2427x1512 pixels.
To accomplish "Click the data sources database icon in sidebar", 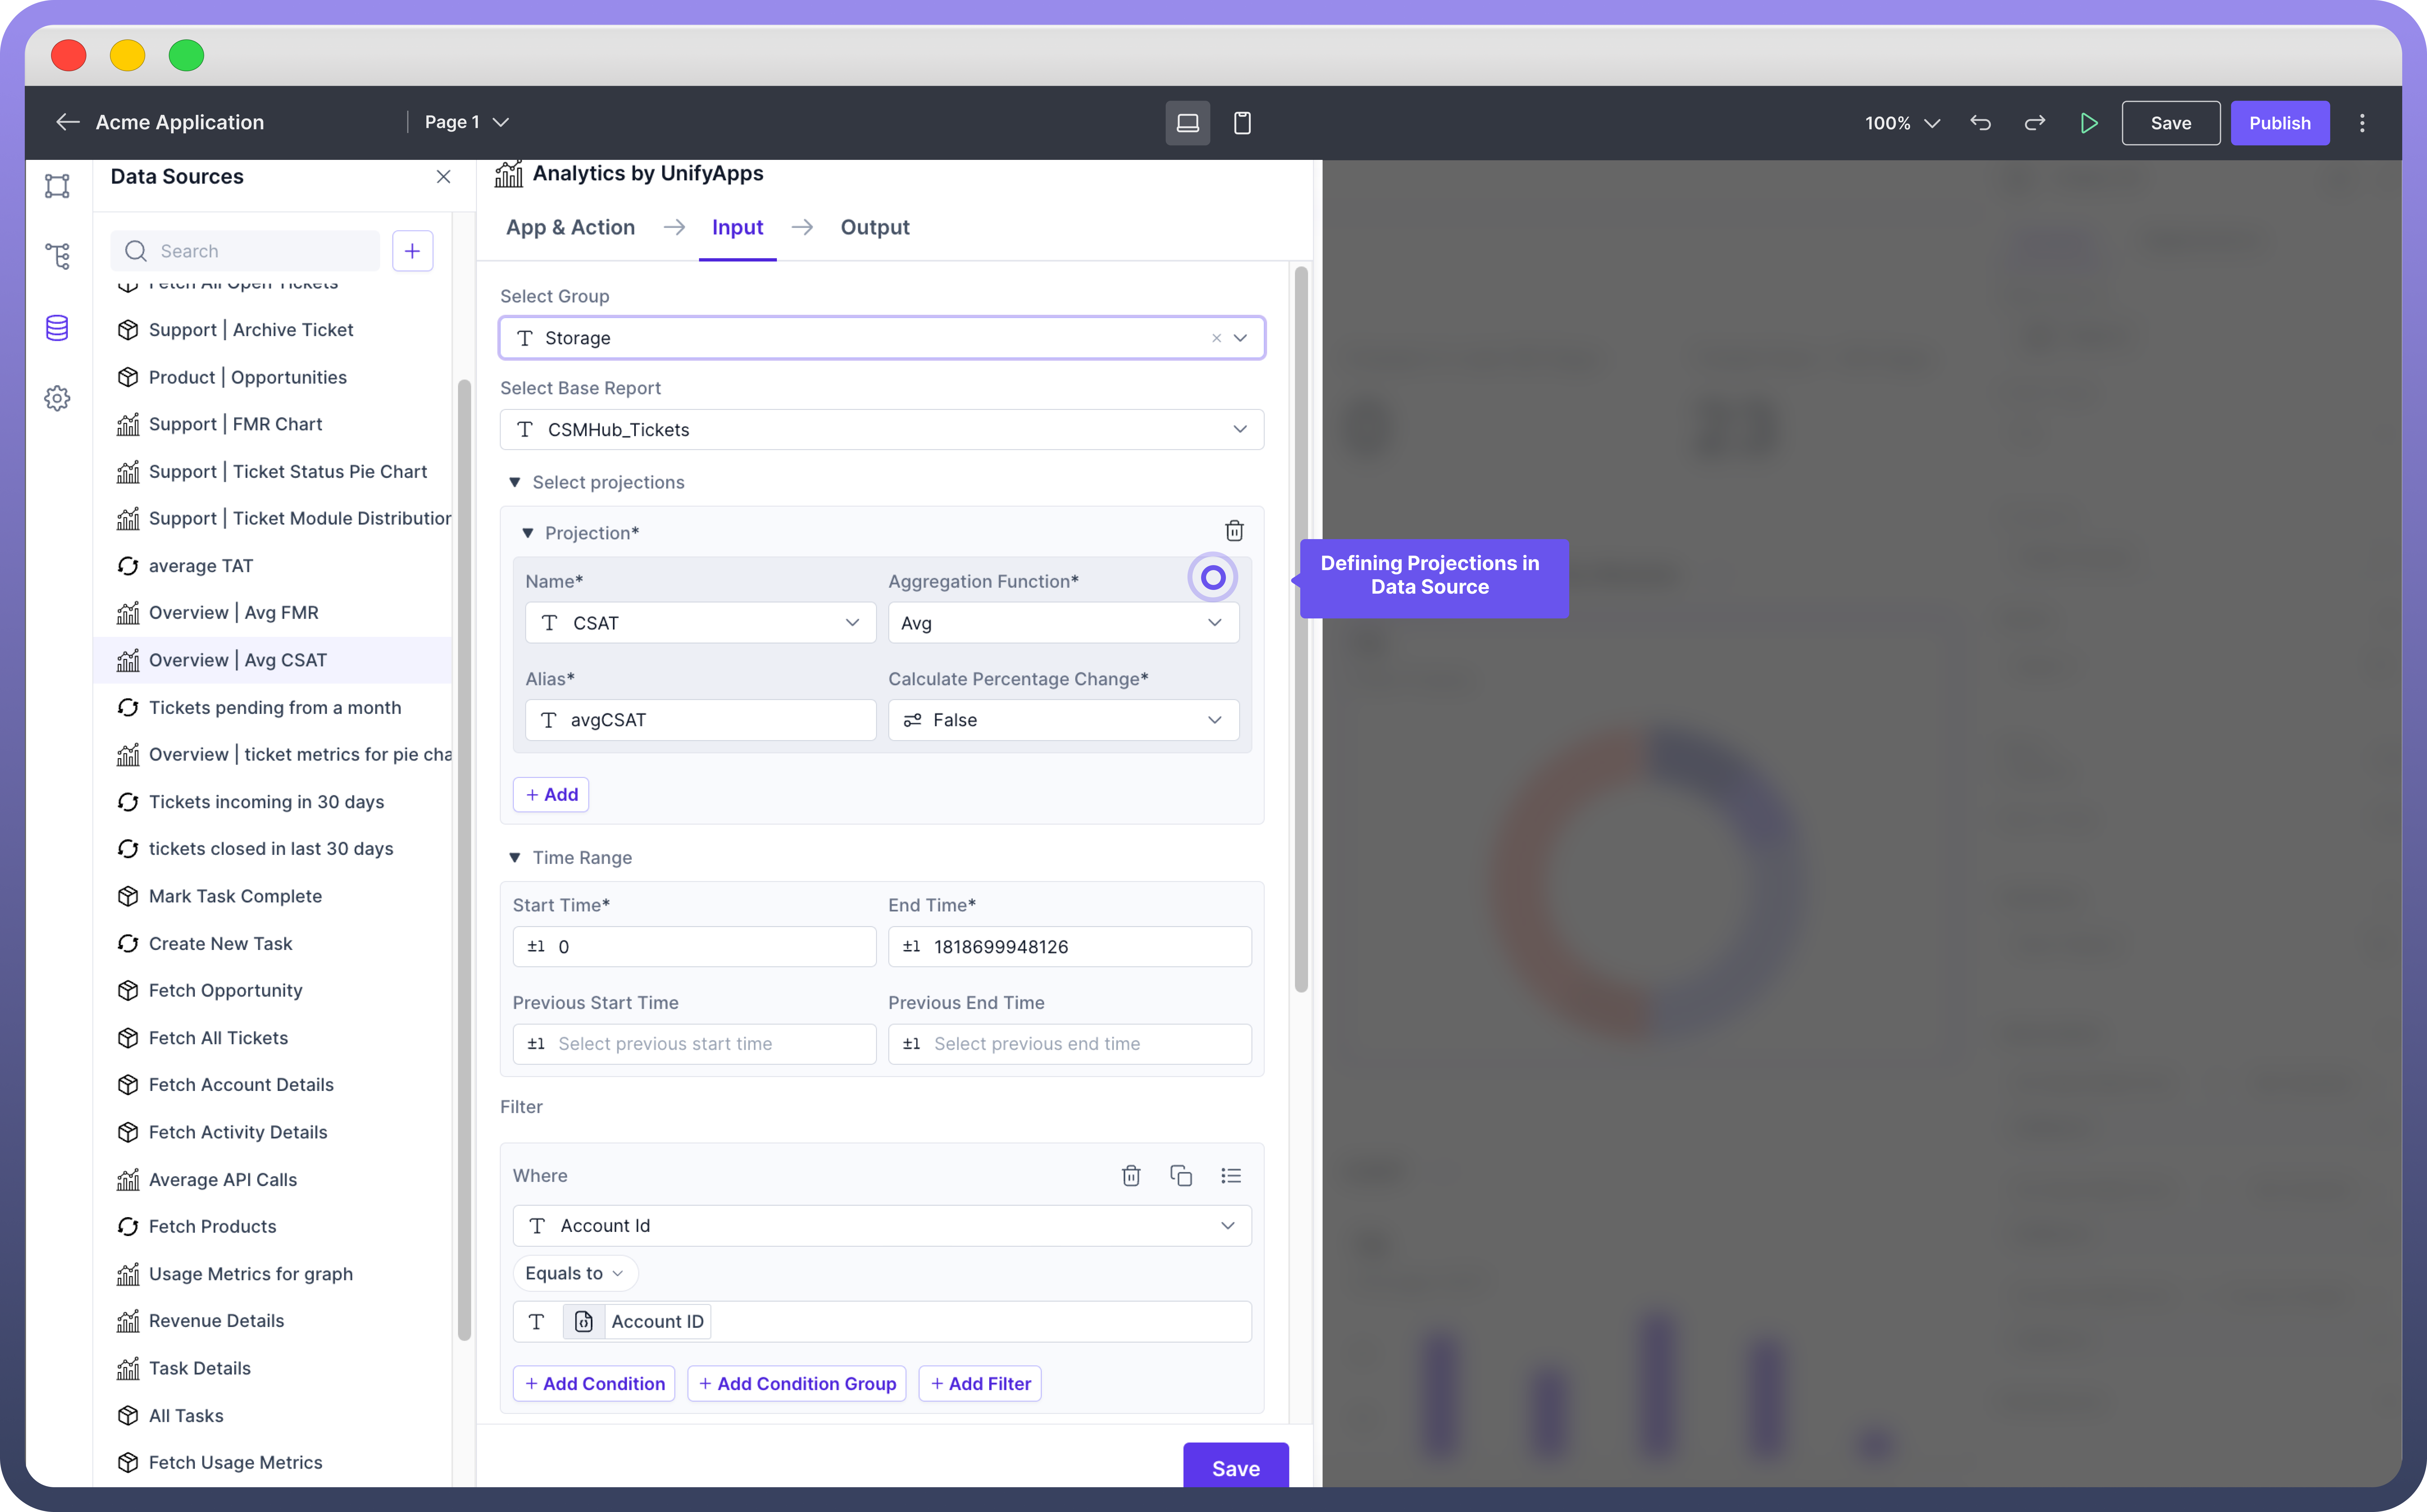I will point(57,328).
